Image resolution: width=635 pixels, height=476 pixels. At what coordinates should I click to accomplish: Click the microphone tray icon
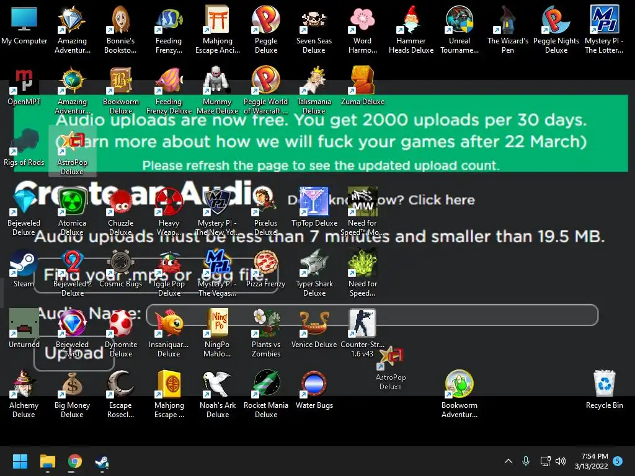526,461
